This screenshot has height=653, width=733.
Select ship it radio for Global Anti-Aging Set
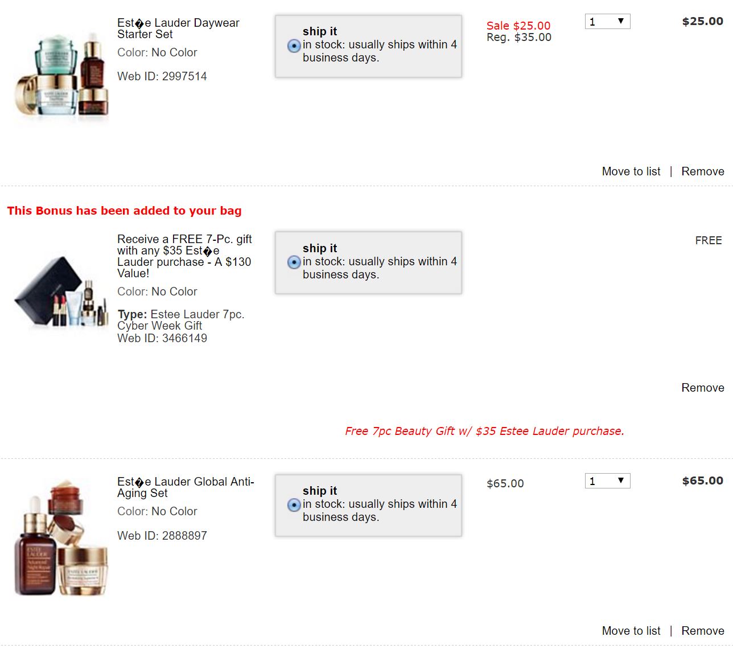coord(294,505)
